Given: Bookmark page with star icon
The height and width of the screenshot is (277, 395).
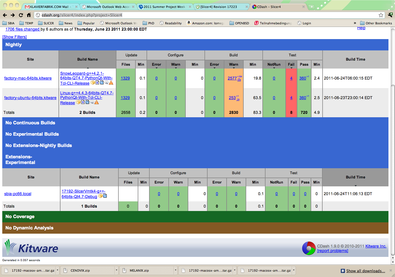Looking at the screenshot, I should pos(381,15).
